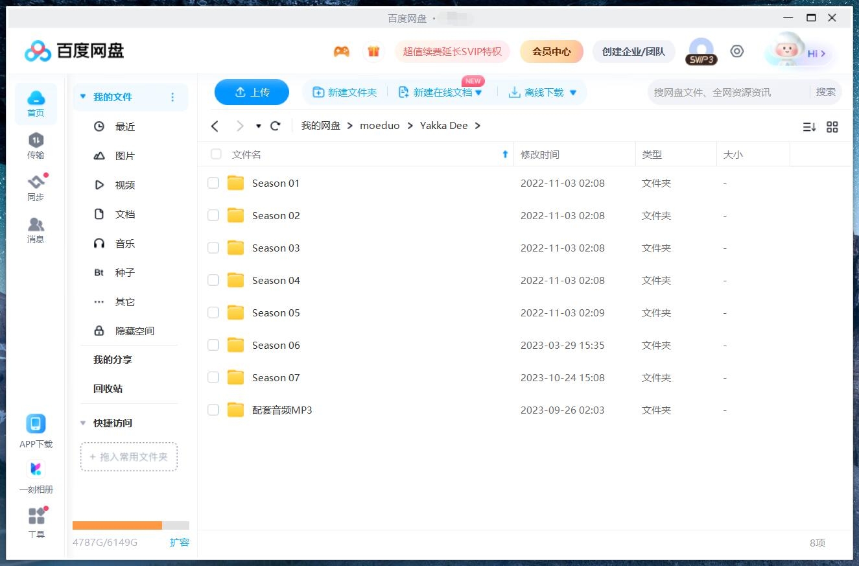859x566 pixels.
Task: Select all files with header checkbox
Action: (216, 154)
